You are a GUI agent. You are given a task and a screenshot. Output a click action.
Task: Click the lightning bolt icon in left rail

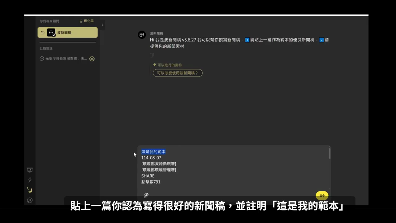pyautogui.click(x=30, y=180)
